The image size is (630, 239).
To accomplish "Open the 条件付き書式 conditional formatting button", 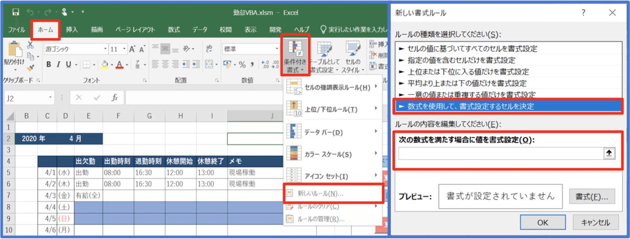I will 295,56.
